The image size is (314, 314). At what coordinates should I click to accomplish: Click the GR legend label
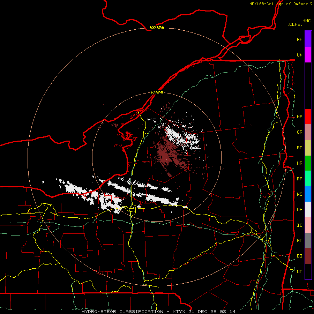300,132
